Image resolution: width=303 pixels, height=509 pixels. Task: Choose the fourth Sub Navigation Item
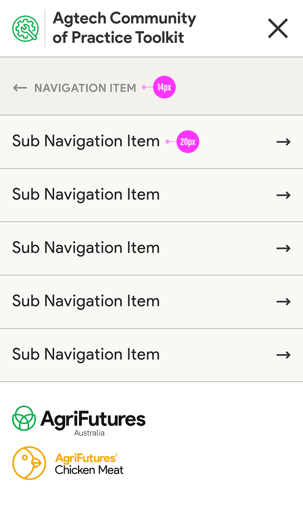coord(86,301)
